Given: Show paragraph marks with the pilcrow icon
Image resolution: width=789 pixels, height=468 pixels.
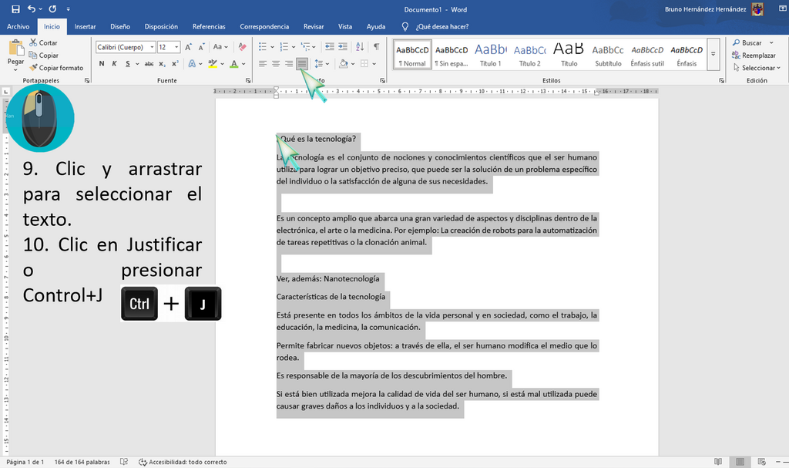Looking at the screenshot, I should tap(376, 47).
